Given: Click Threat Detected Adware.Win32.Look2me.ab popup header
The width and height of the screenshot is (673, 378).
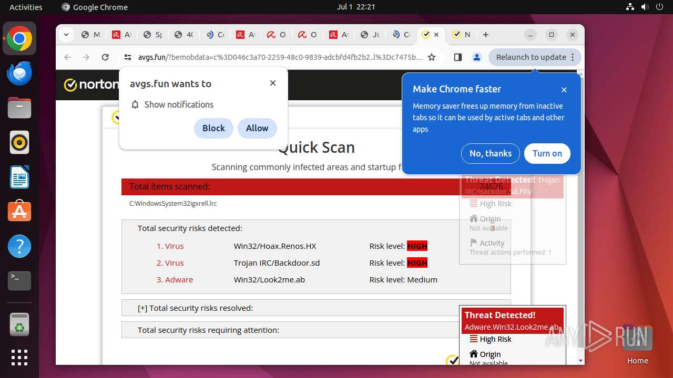Looking at the screenshot, I should coord(513,321).
